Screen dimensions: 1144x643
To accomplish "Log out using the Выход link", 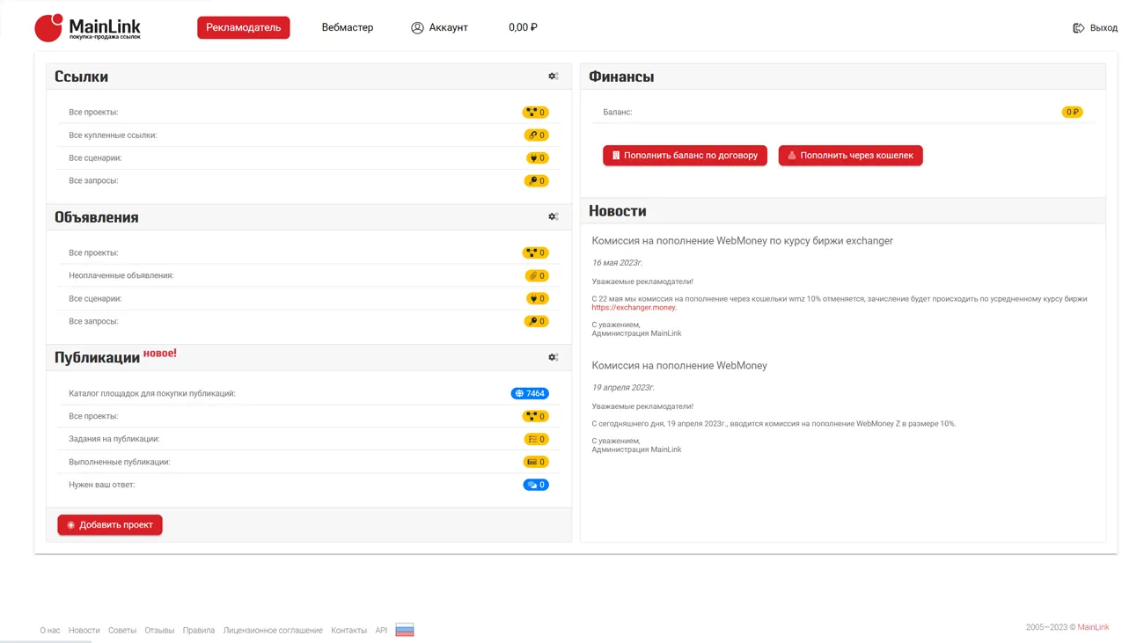I will (x=1095, y=28).
